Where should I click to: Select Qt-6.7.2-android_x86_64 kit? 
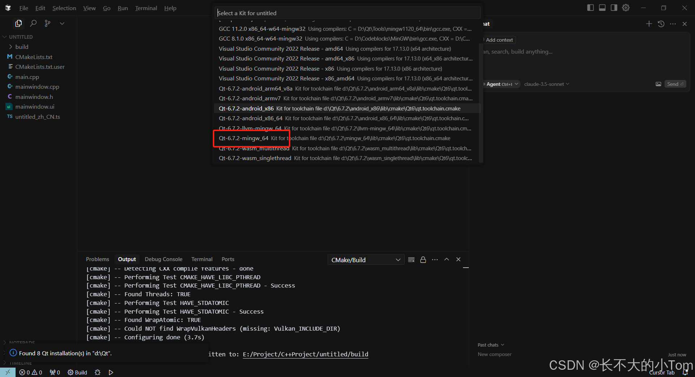coord(346,118)
